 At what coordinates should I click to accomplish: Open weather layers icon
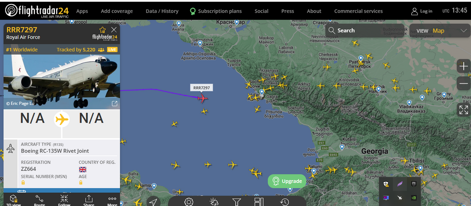coord(214,202)
